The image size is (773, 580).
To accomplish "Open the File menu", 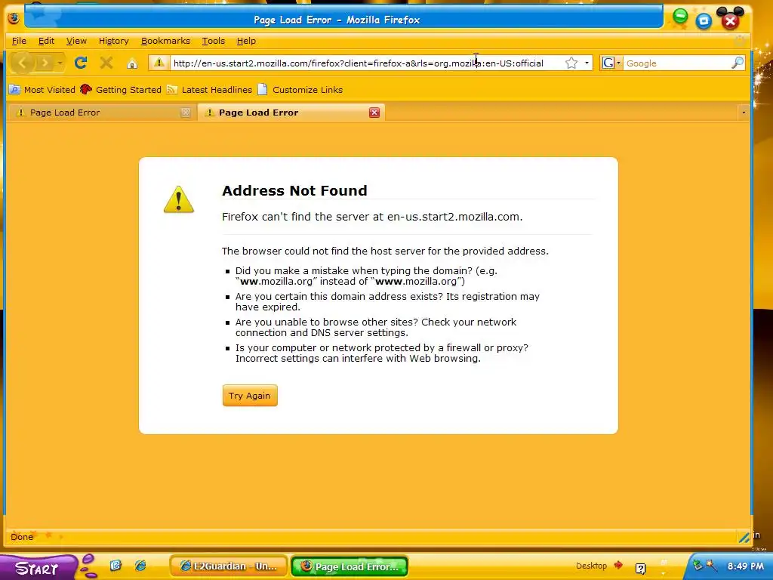I will point(19,41).
